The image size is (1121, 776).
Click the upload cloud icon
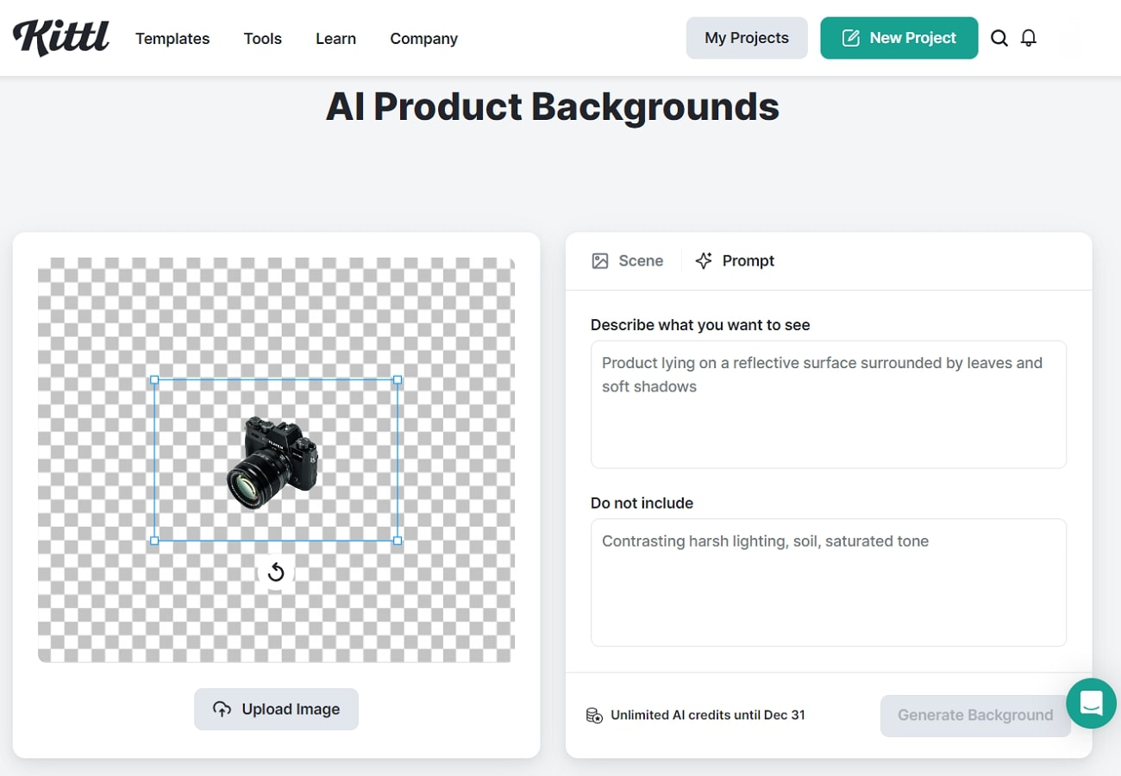(222, 709)
